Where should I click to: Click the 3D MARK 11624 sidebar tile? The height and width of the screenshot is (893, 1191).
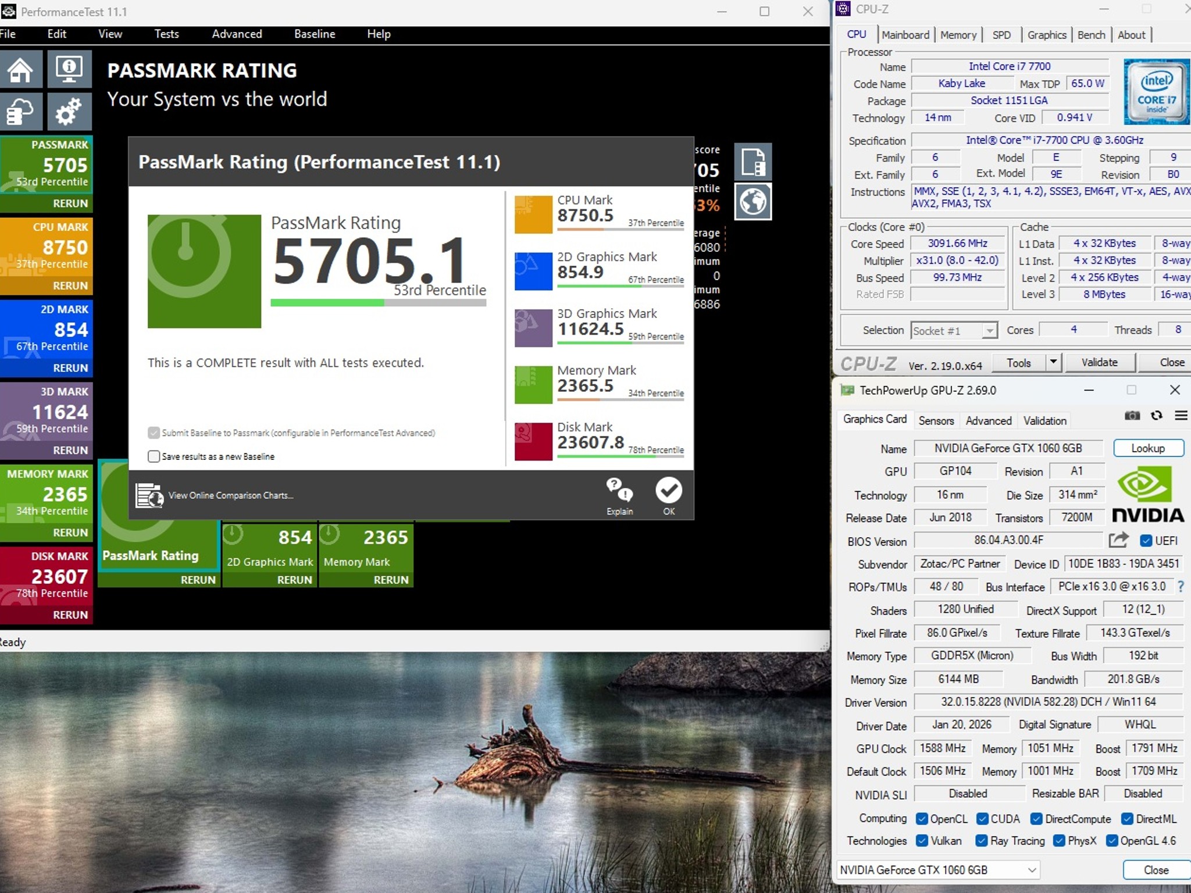(46, 412)
